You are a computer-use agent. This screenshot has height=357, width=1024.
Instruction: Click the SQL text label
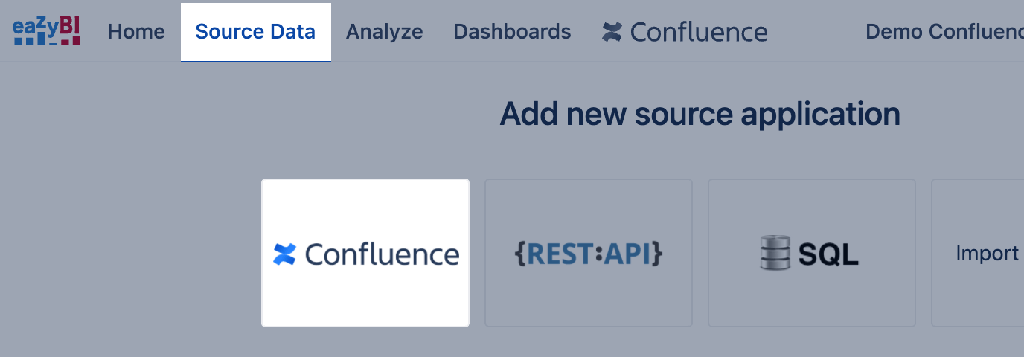tap(828, 254)
